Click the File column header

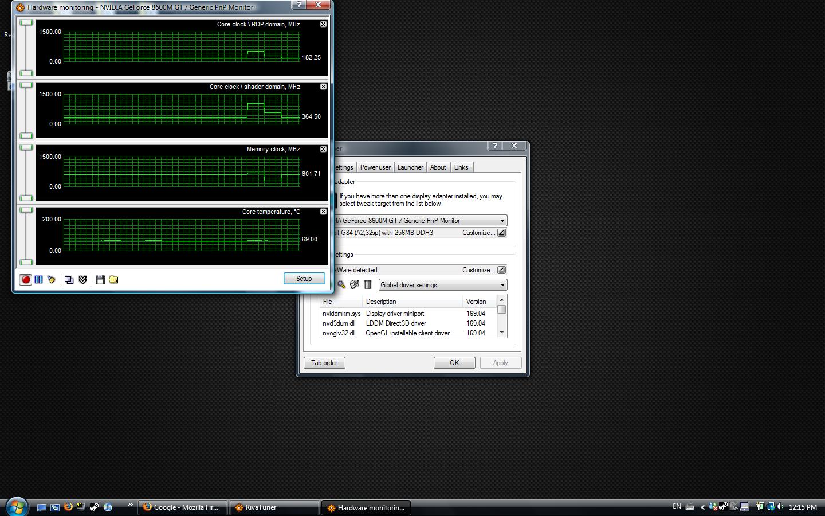pos(341,302)
